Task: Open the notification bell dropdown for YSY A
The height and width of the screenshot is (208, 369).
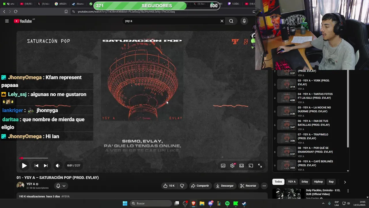Action: [x=61, y=186]
